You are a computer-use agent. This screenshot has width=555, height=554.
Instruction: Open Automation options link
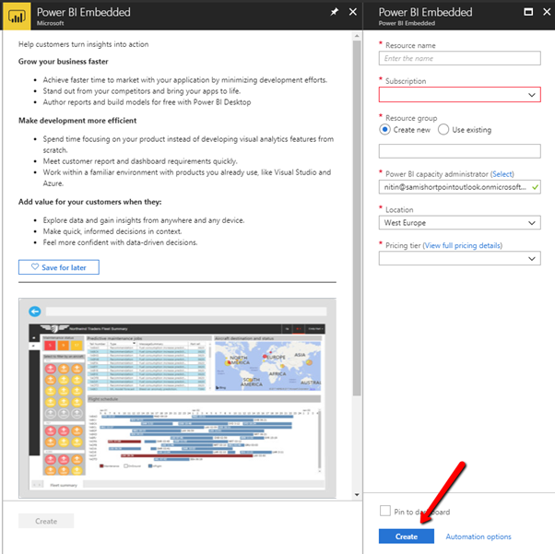pyautogui.click(x=478, y=536)
